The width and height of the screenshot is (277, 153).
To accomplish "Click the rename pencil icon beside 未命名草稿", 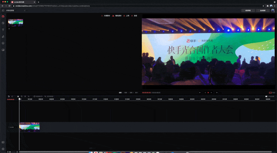I will 25,10.
